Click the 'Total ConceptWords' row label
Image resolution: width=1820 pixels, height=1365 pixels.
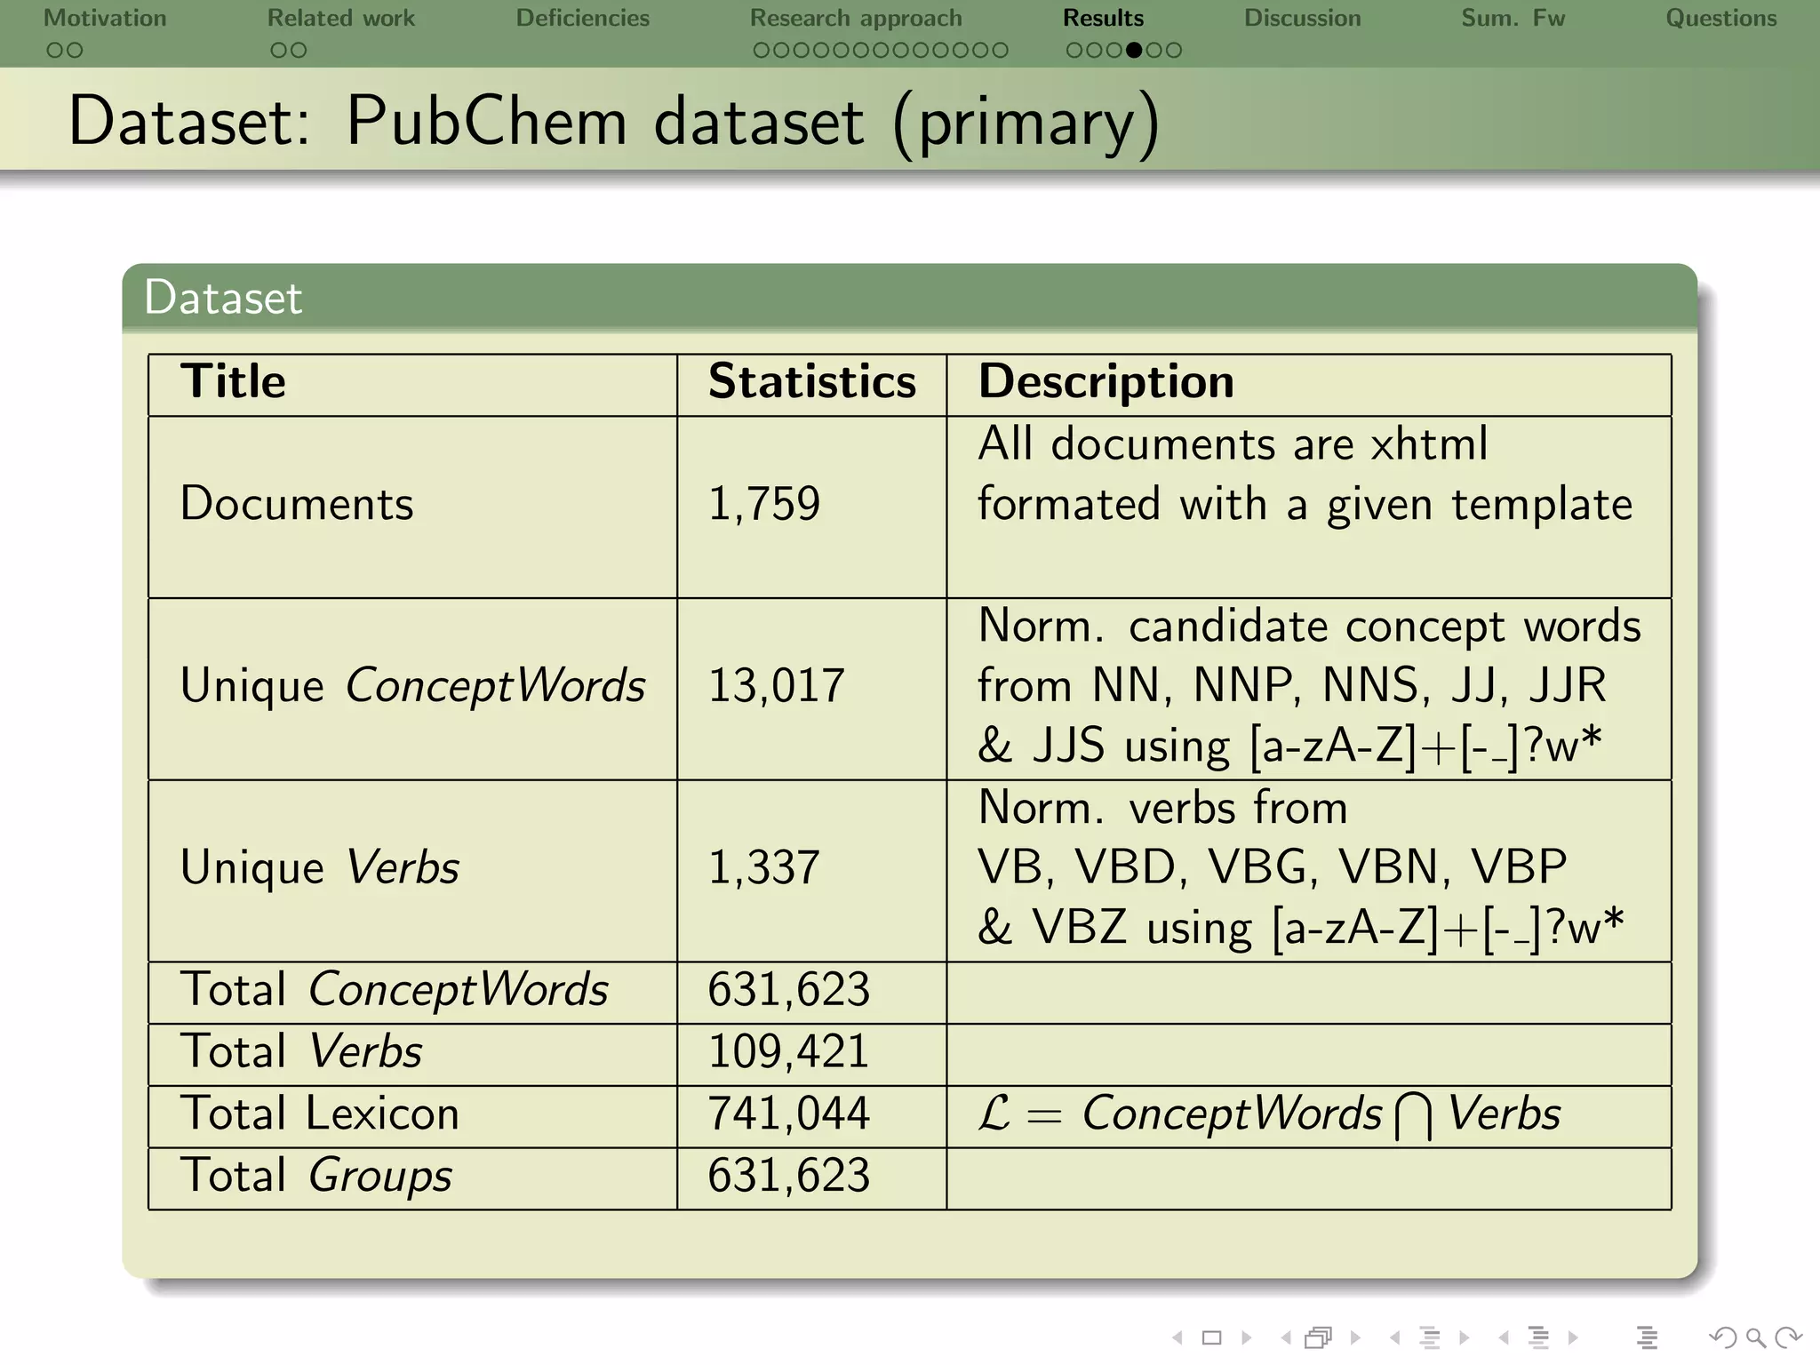[x=395, y=990]
